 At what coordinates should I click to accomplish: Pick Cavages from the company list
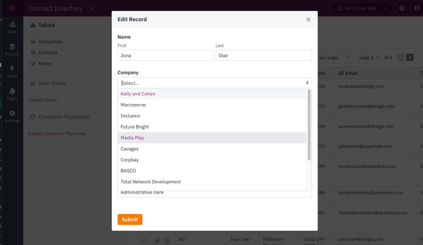[212, 149]
